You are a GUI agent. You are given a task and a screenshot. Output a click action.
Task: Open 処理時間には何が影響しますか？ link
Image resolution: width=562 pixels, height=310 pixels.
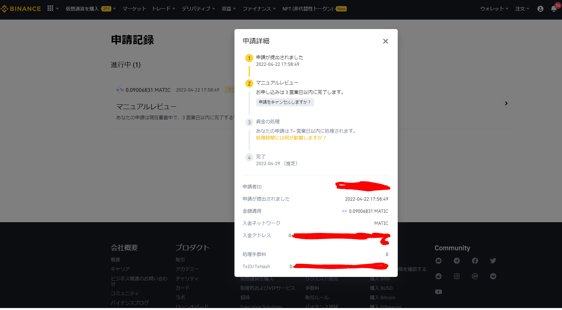point(291,138)
